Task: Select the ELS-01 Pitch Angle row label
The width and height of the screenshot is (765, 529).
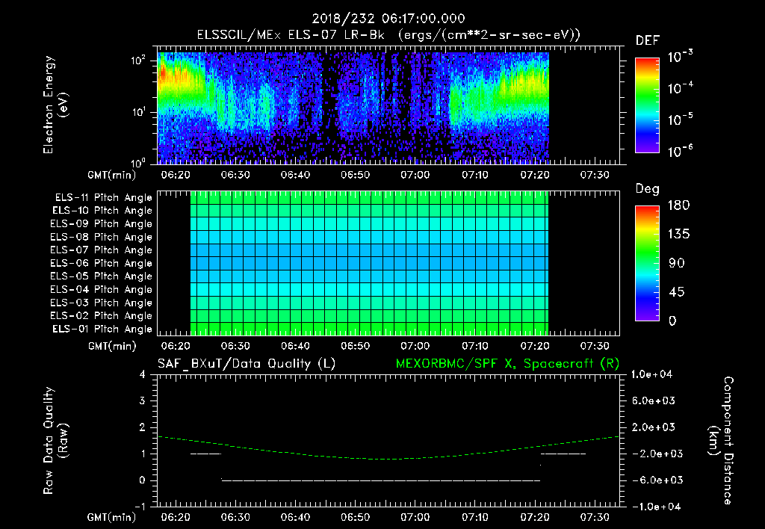Action: pos(102,329)
